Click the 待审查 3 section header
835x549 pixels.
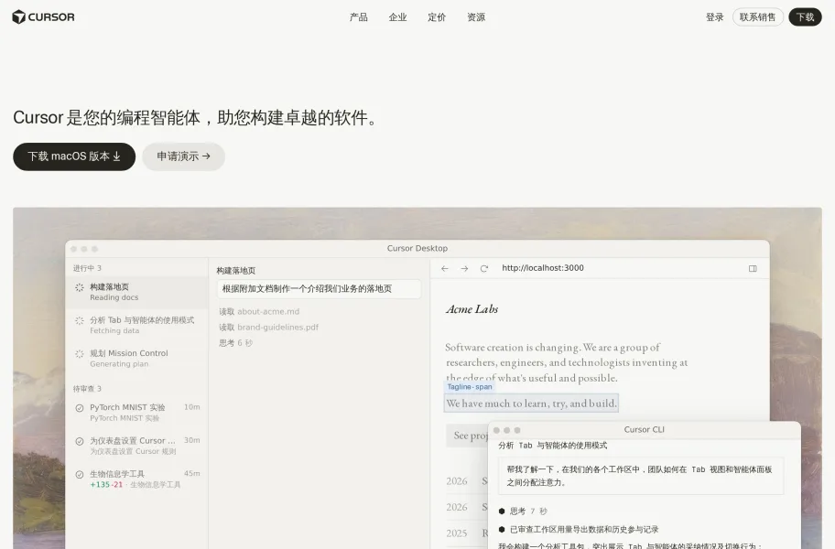coord(87,389)
